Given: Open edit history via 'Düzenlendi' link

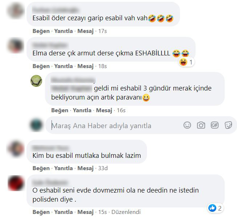Looking at the screenshot, I should pyautogui.click(x=126, y=212).
